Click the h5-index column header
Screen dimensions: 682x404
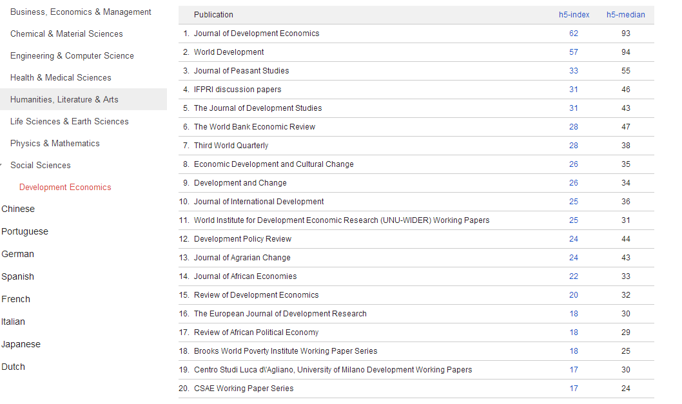(x=574, y=15)
